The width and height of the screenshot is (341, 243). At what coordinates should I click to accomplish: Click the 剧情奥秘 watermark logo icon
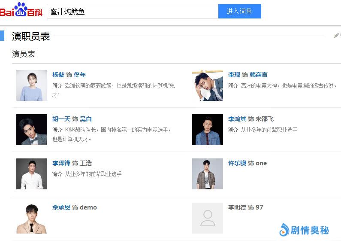click(284, 230)
